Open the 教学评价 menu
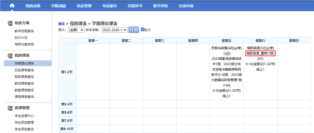The image size is (314, 133). [161, 6]
